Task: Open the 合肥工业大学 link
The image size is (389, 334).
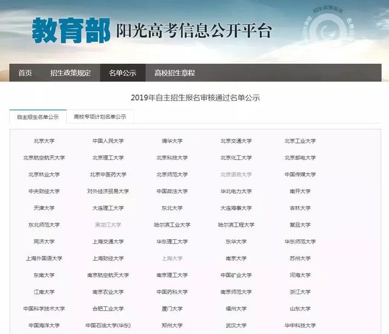Action: point(108,308)
